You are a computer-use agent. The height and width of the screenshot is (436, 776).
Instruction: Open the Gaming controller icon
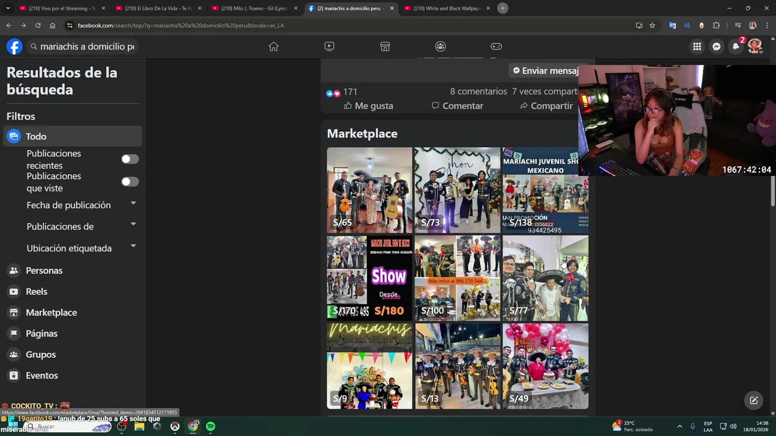[x=496, y=47]
